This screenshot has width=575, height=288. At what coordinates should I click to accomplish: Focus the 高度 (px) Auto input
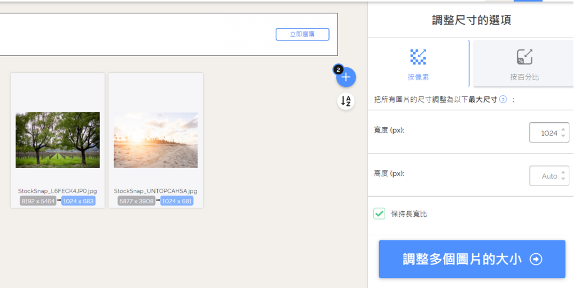[549, 175]
